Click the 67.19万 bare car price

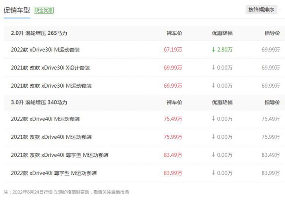(173, 49)
